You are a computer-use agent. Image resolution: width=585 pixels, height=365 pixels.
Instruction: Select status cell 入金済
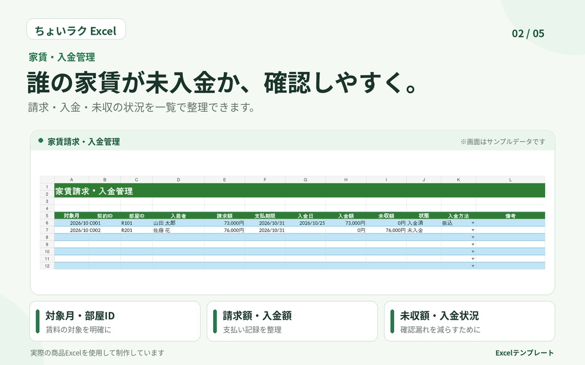click(x=424, y=223)
